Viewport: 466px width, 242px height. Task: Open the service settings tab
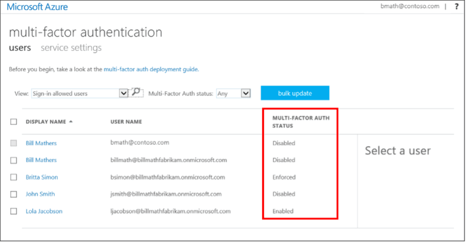(71, 48)
